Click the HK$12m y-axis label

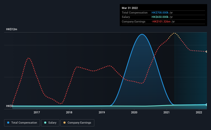[x=12, y=29]
